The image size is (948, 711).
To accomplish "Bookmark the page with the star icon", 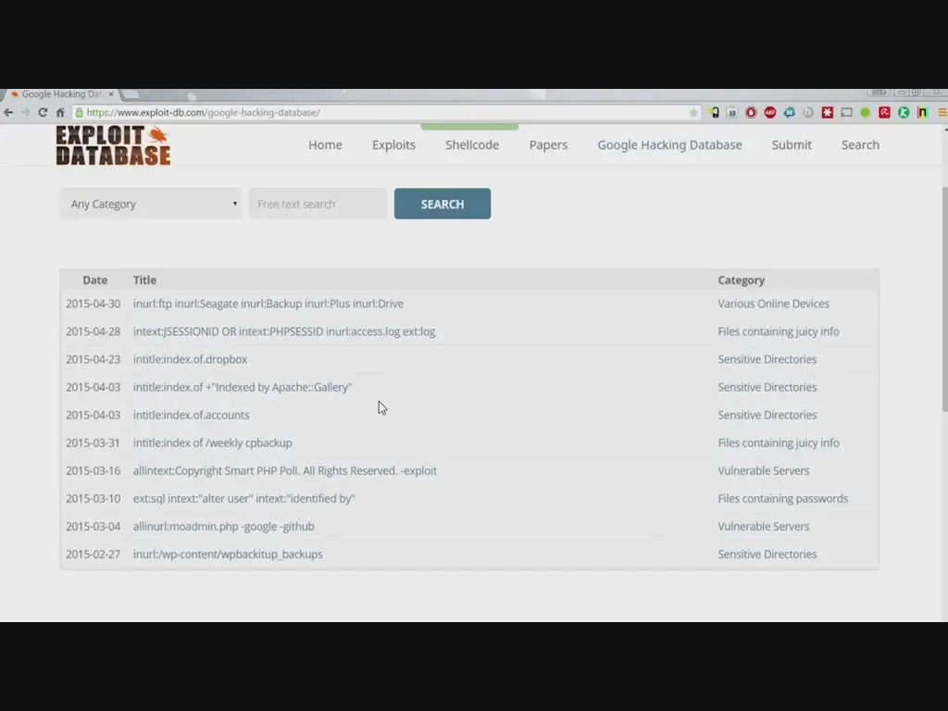I will click(693, 112).
